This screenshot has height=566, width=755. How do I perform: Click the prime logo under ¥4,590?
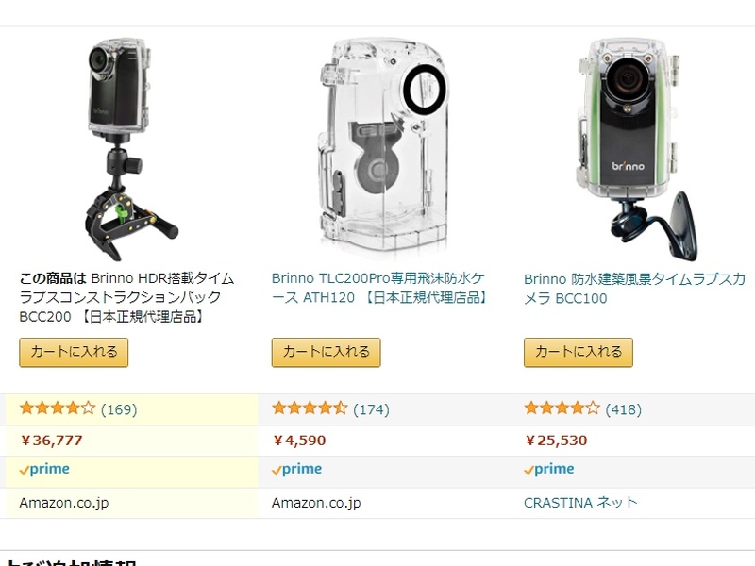click(x=296, y=469)
